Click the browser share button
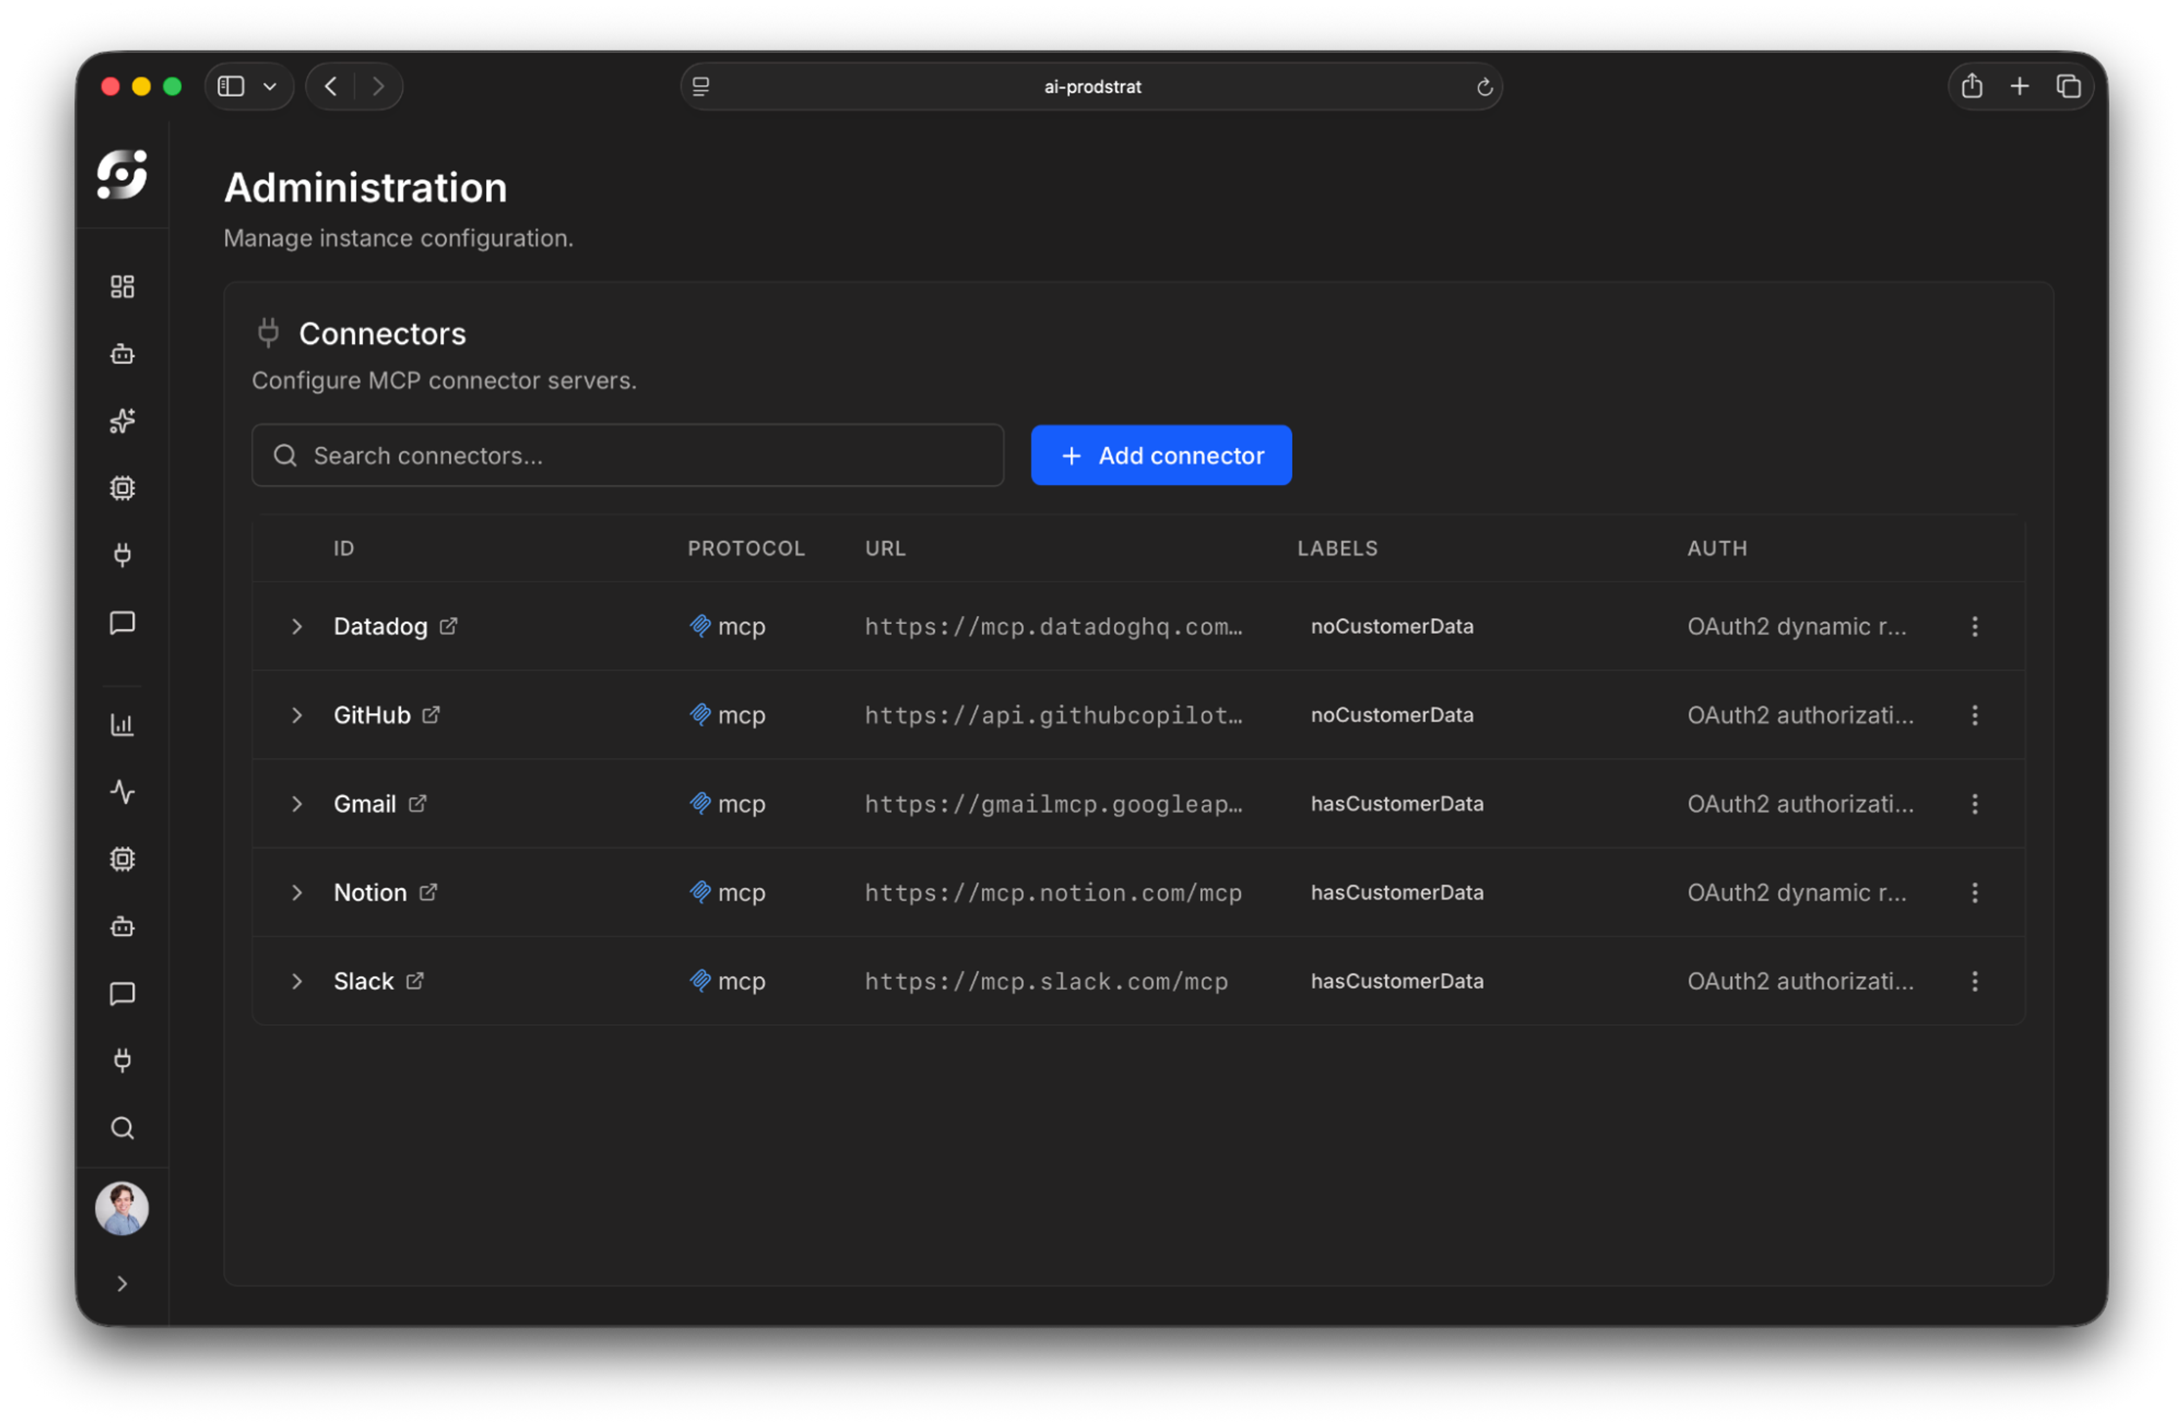 (1971, 86)
